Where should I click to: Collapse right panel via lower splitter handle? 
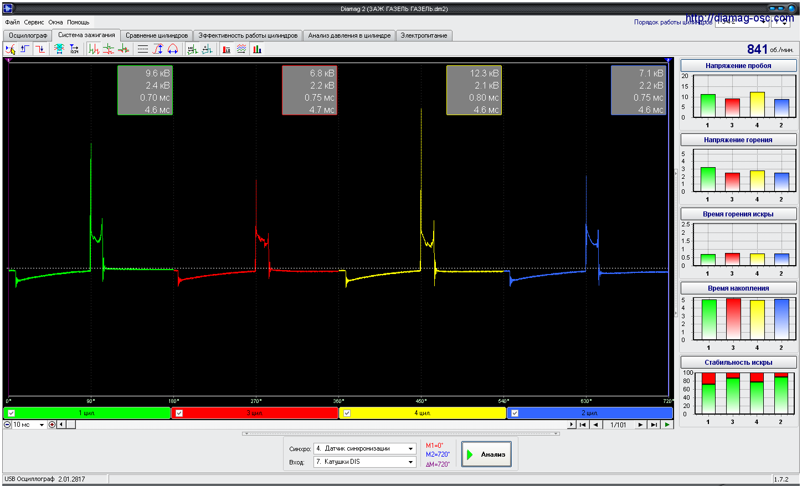tap(676, 314)
